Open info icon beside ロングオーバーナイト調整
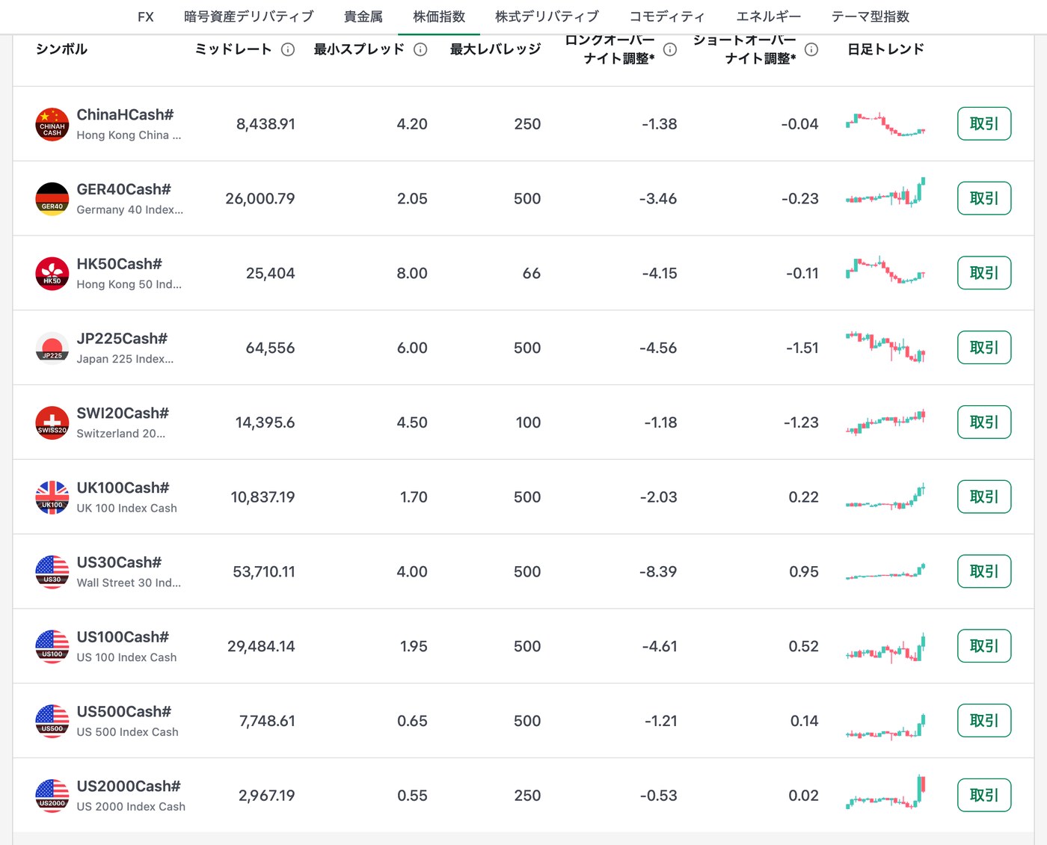Screen dimensions: 1047x845 tap(670, 49)
